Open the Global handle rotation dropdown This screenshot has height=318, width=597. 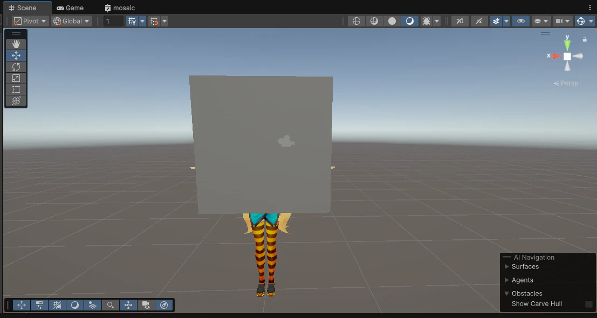click(x=72, y=22)
